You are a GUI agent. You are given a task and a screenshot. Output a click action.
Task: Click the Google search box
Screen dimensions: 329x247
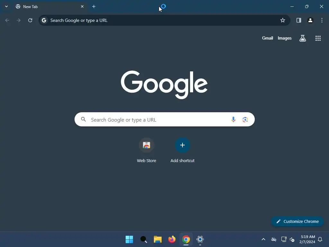pyautogui.click(x=164, y=120)
